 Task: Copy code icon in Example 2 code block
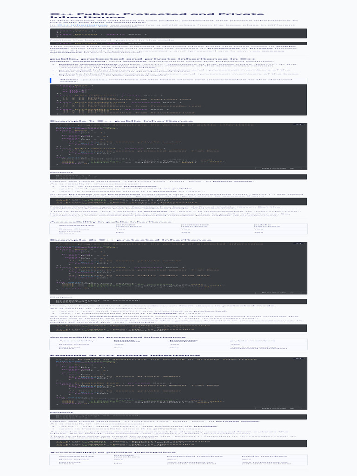point(298,243)
